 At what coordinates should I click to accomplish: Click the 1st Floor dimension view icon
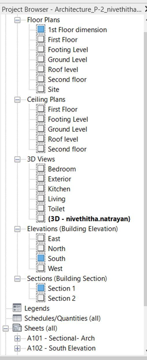point(41,30)
